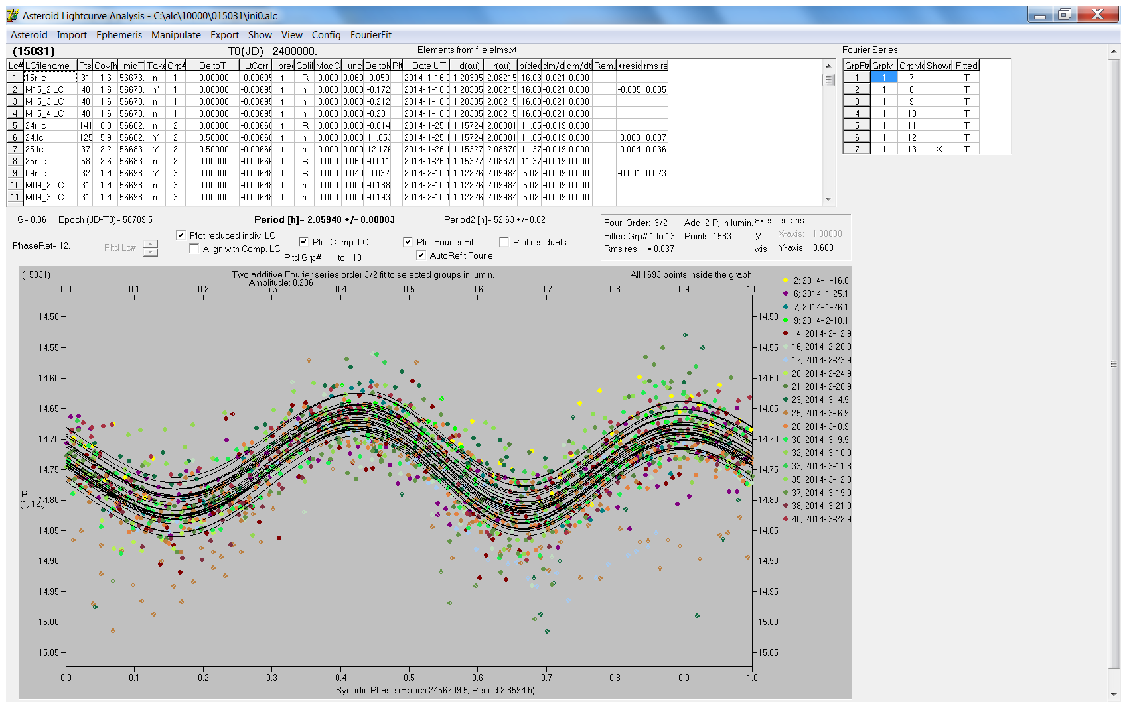Click the DeltaT column header

[x=212, y=66]
